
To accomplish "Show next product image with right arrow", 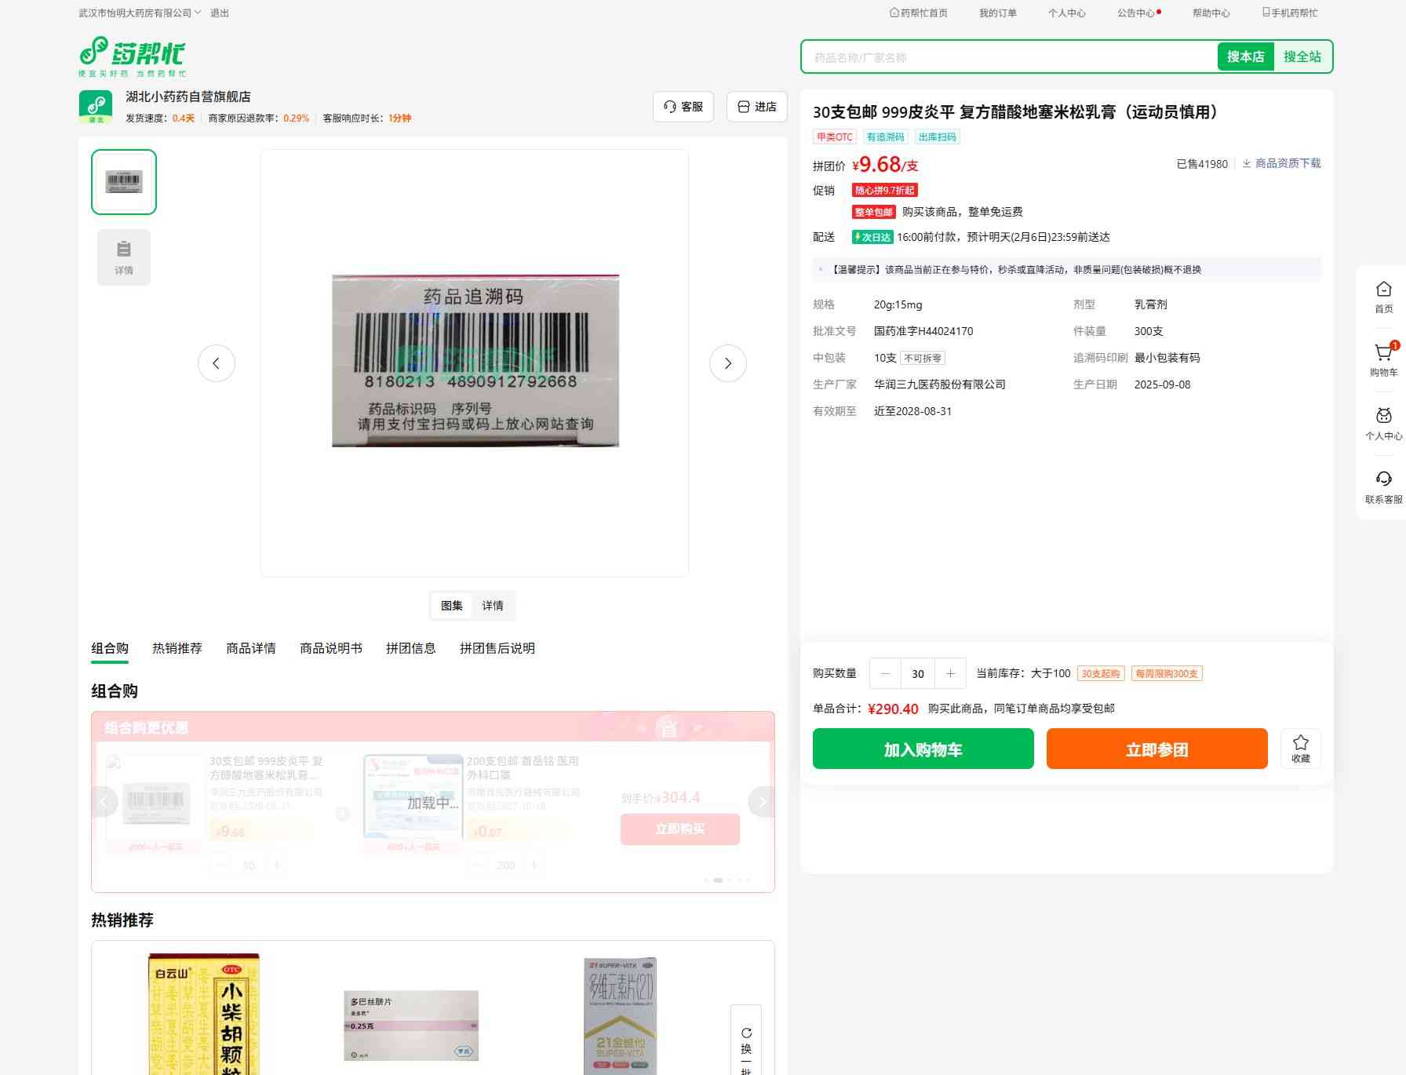I will click(727, 363).
